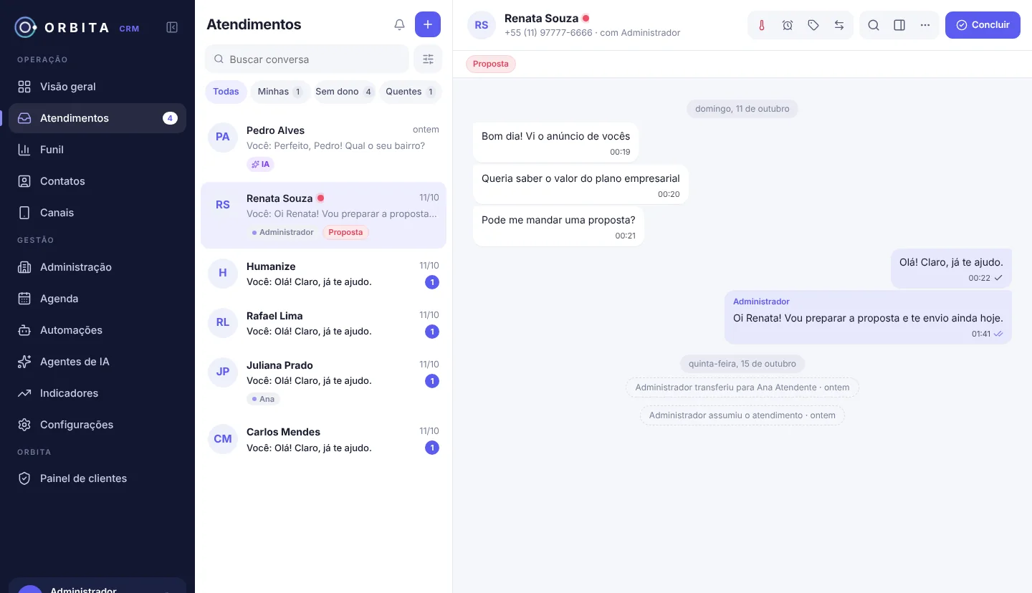Click the thermometer lead temperature icon
The width and height of the screenshot is (1032, 593).
coord(762,25)
